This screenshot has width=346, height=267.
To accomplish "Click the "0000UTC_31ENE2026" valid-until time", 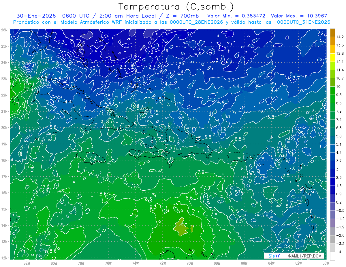I will click(x=303, y=22).
